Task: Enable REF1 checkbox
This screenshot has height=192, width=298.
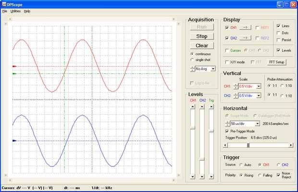Action: click(x=257, y=28)
